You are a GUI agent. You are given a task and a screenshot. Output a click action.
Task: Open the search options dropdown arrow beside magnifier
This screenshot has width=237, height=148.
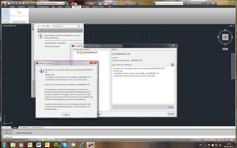pyautogui.click(x=81, y=26)
